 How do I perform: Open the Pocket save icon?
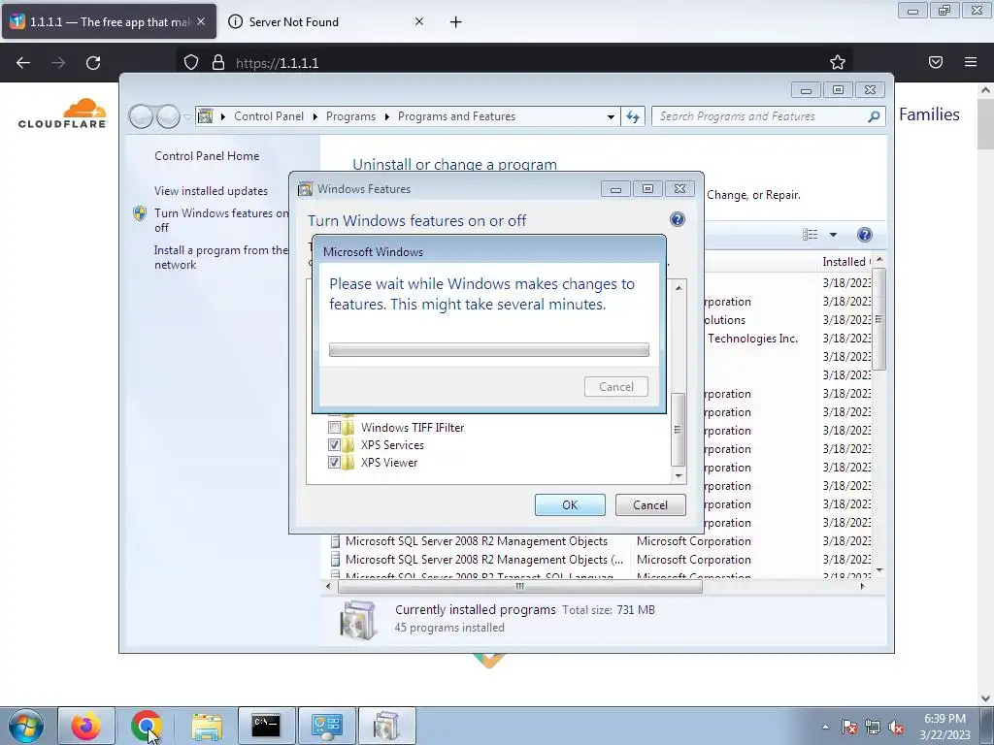(936, 62)
